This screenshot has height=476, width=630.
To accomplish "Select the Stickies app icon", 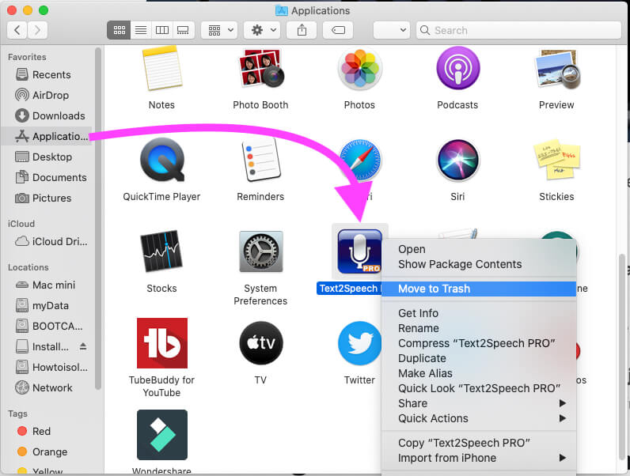I will [557, 160].
